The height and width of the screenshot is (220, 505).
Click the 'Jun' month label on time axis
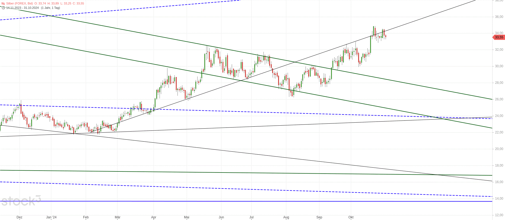click(x=221, y=217)
